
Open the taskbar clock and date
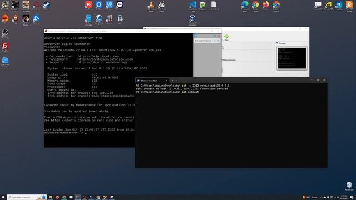pyautogui.click(x=344, y=197)
